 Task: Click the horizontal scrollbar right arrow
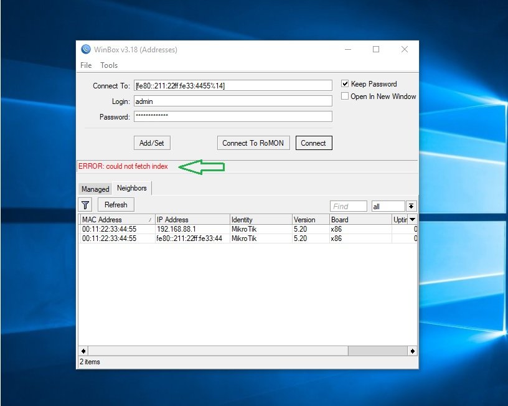(x=412, y=351)
